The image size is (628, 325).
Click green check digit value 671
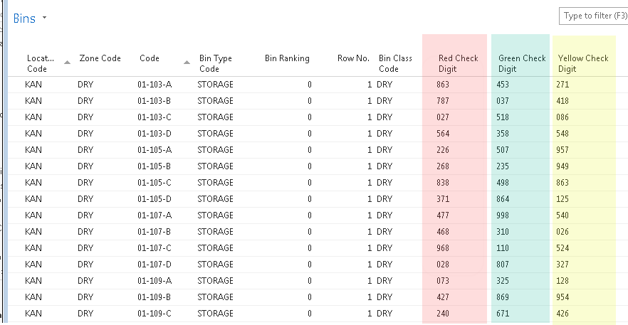[x=504, y=314]
